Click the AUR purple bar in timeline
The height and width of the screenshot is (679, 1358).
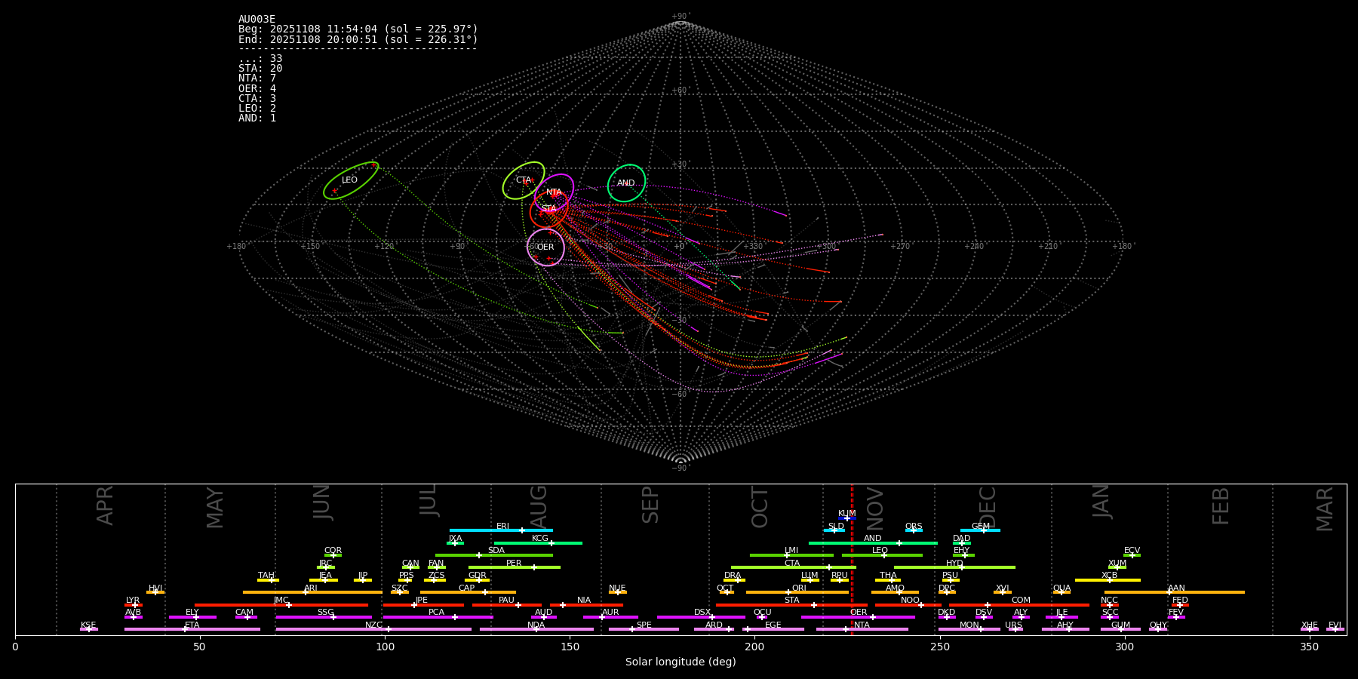[610, 617]
